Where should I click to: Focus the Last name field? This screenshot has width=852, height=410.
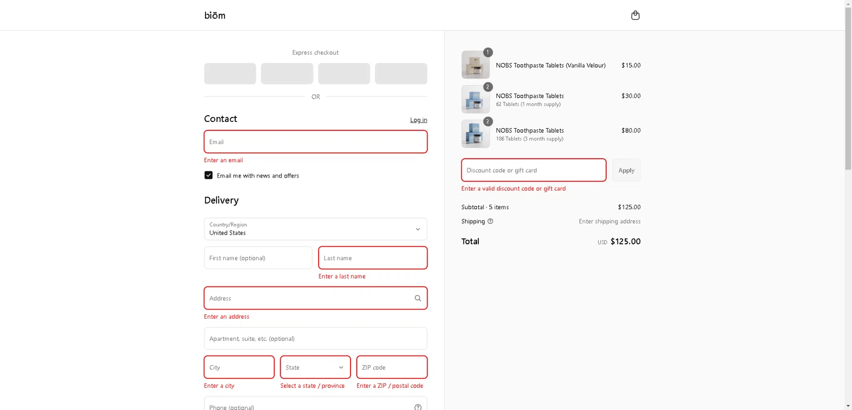pos(373,258)
